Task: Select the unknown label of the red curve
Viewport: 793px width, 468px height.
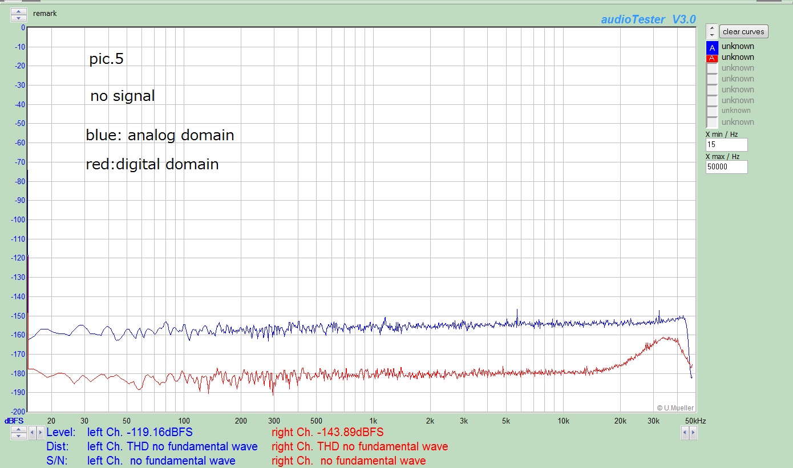Action: [738, 57]
